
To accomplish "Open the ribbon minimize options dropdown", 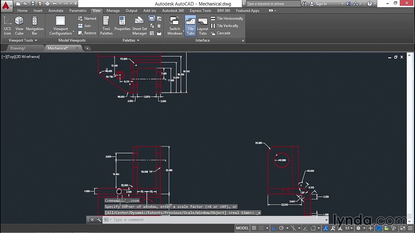I will click(275, 11).
